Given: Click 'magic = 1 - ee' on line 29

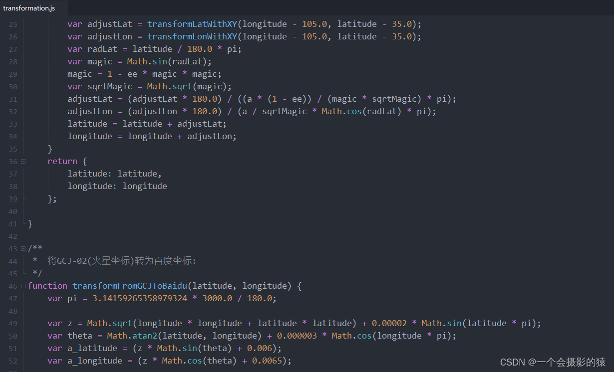Looking at the screenshot, I should (x=102, y=74).
